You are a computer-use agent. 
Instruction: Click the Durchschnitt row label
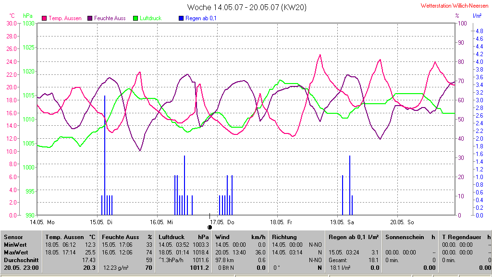(x=21, y=260)
